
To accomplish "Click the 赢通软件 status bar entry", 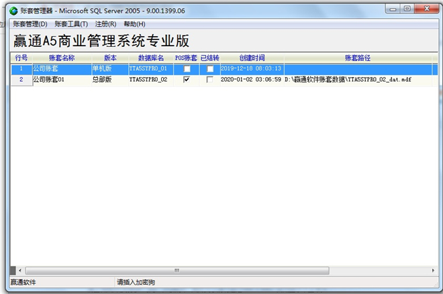I will 23,282.
